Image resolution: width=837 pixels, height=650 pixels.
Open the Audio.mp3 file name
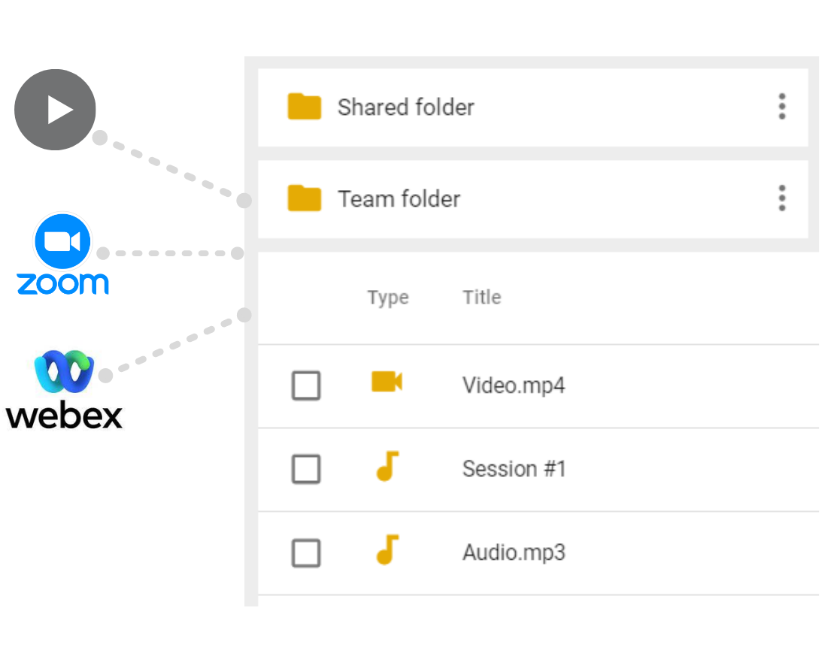514,553
